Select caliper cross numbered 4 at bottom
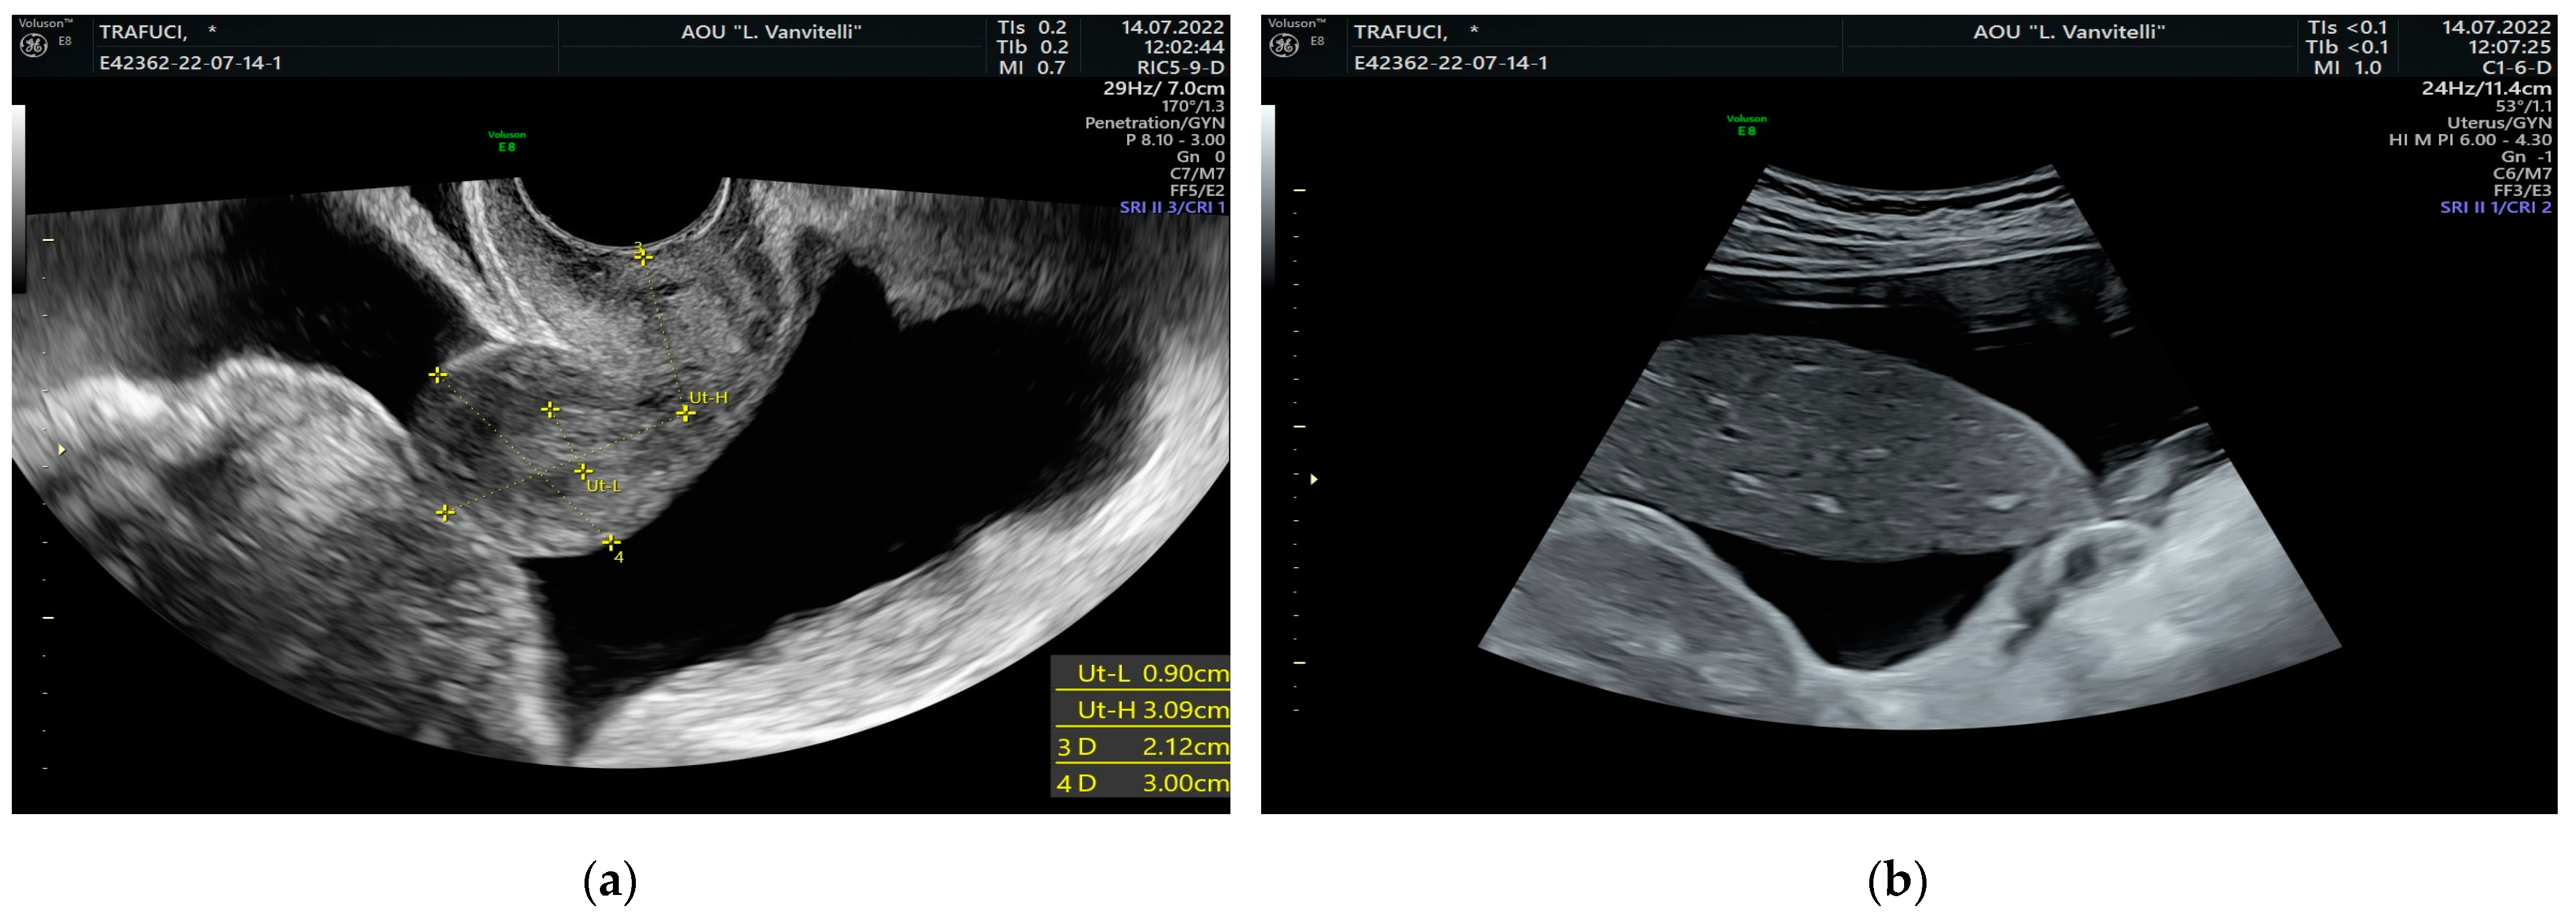The height and width of the screenshot is (918, 2576). pos(611,542)
